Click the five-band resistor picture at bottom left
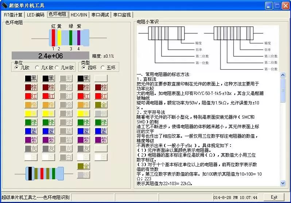The height and width of the screenshot is (203, 291). (44, 174)
